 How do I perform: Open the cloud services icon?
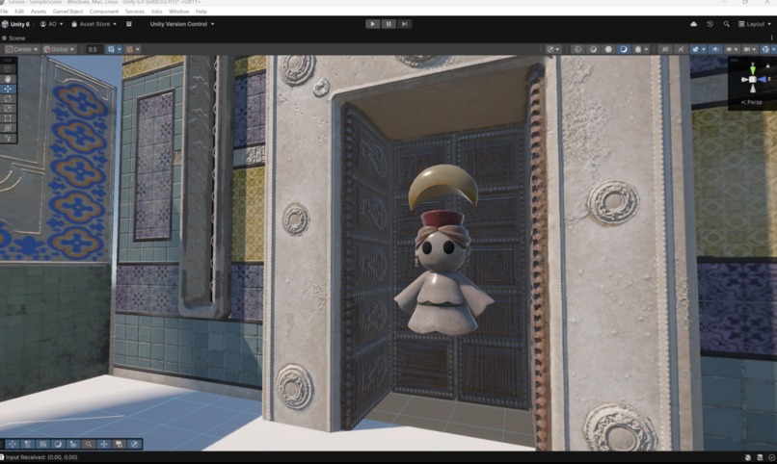coord(694,24)
